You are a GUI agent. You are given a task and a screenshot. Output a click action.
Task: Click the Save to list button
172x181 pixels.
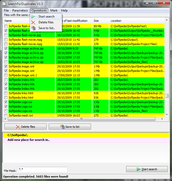point(70,127)
